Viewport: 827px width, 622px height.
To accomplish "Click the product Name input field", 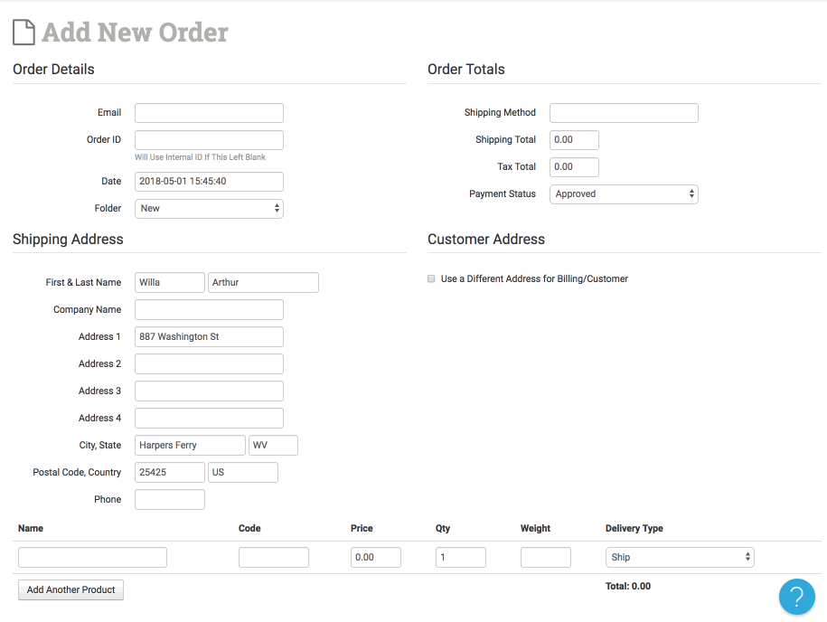I will pos(92,558).
